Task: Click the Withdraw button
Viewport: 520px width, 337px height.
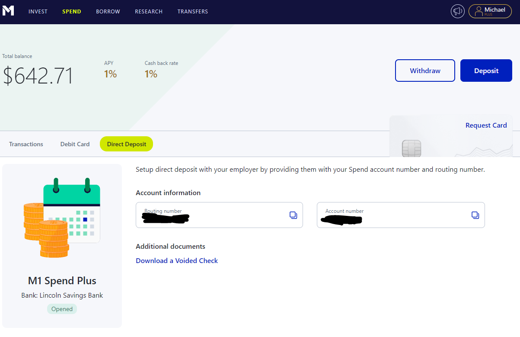Action: pyautogui.click(x=425, y=71)
